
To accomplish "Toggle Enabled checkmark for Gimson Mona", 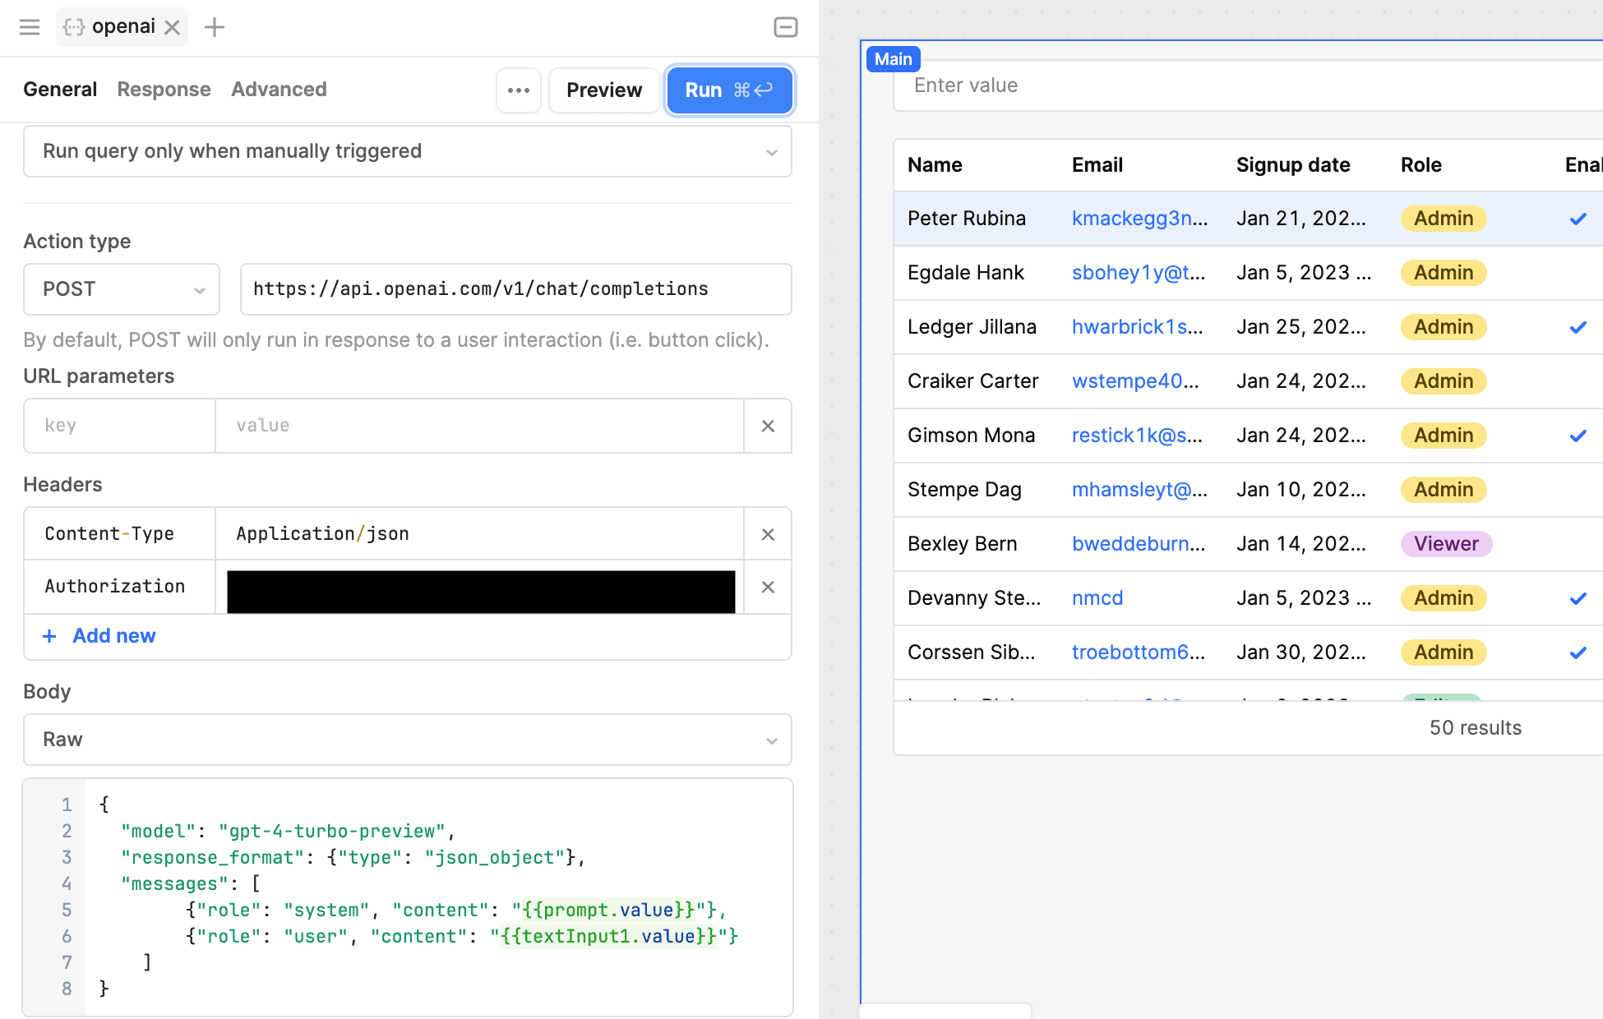I will (x=1578, y=436).
